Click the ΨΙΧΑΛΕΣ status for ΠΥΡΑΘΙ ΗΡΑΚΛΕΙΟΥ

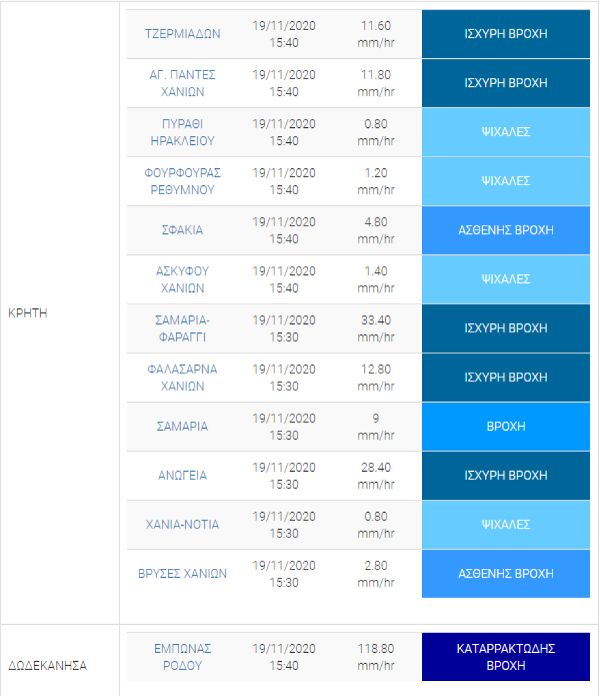[505, 132]
